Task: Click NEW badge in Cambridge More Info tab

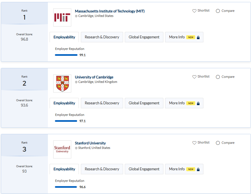Action: (x=191, y=103)
